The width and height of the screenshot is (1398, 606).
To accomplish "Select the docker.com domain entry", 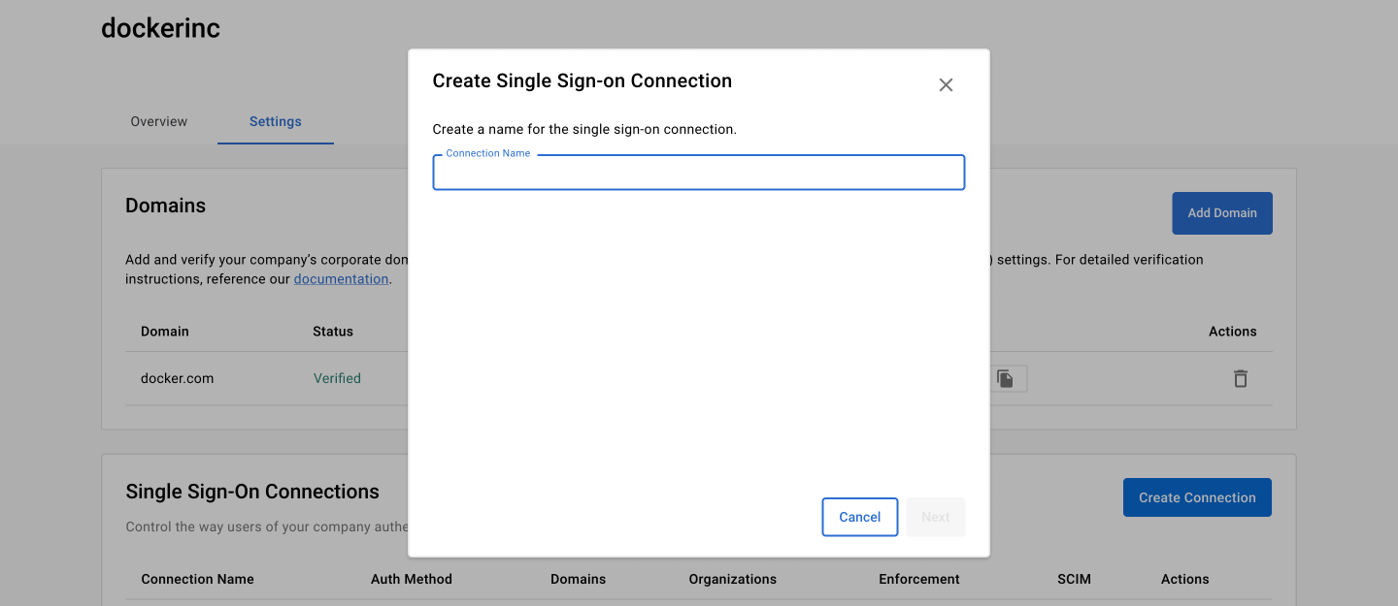I will [177, 379].
